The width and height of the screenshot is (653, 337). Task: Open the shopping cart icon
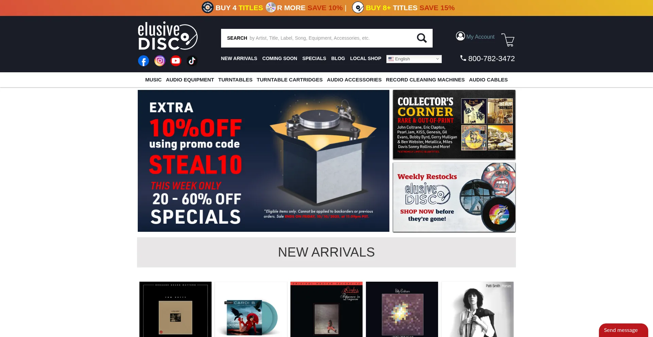click(x=508, y=40)
